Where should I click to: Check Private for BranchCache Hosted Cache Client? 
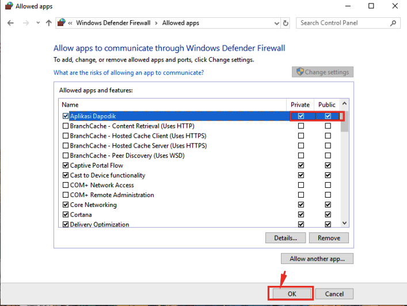point(301,135)
